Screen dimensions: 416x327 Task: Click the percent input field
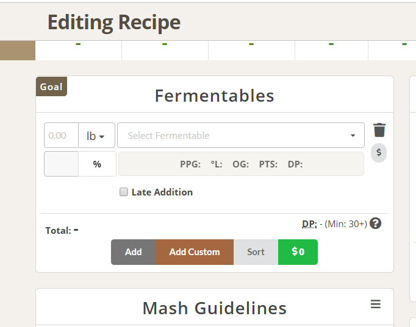pyautogui.click(x=61, y=164)
